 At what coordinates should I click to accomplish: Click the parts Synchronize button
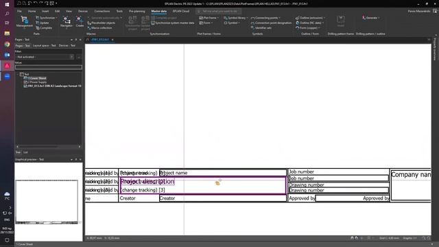click(46, 18)
